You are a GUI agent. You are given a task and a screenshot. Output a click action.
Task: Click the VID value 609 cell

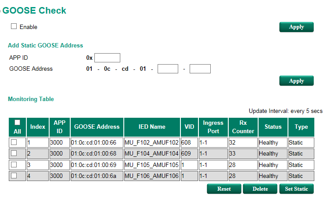[189, 154]
